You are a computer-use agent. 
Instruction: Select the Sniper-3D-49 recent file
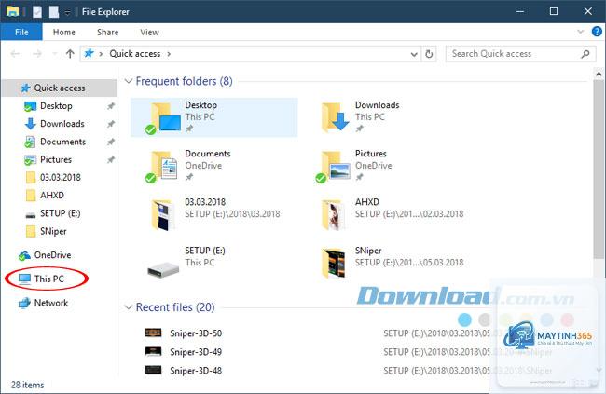(x=196, y=352)
